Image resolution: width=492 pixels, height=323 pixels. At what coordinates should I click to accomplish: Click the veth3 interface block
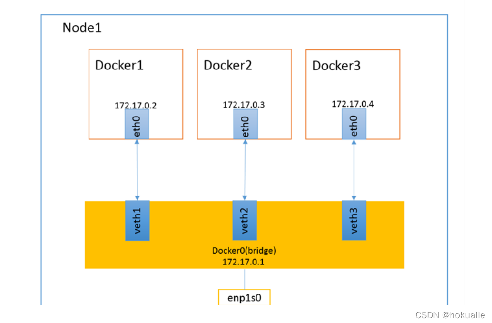(x=354, y=220)
